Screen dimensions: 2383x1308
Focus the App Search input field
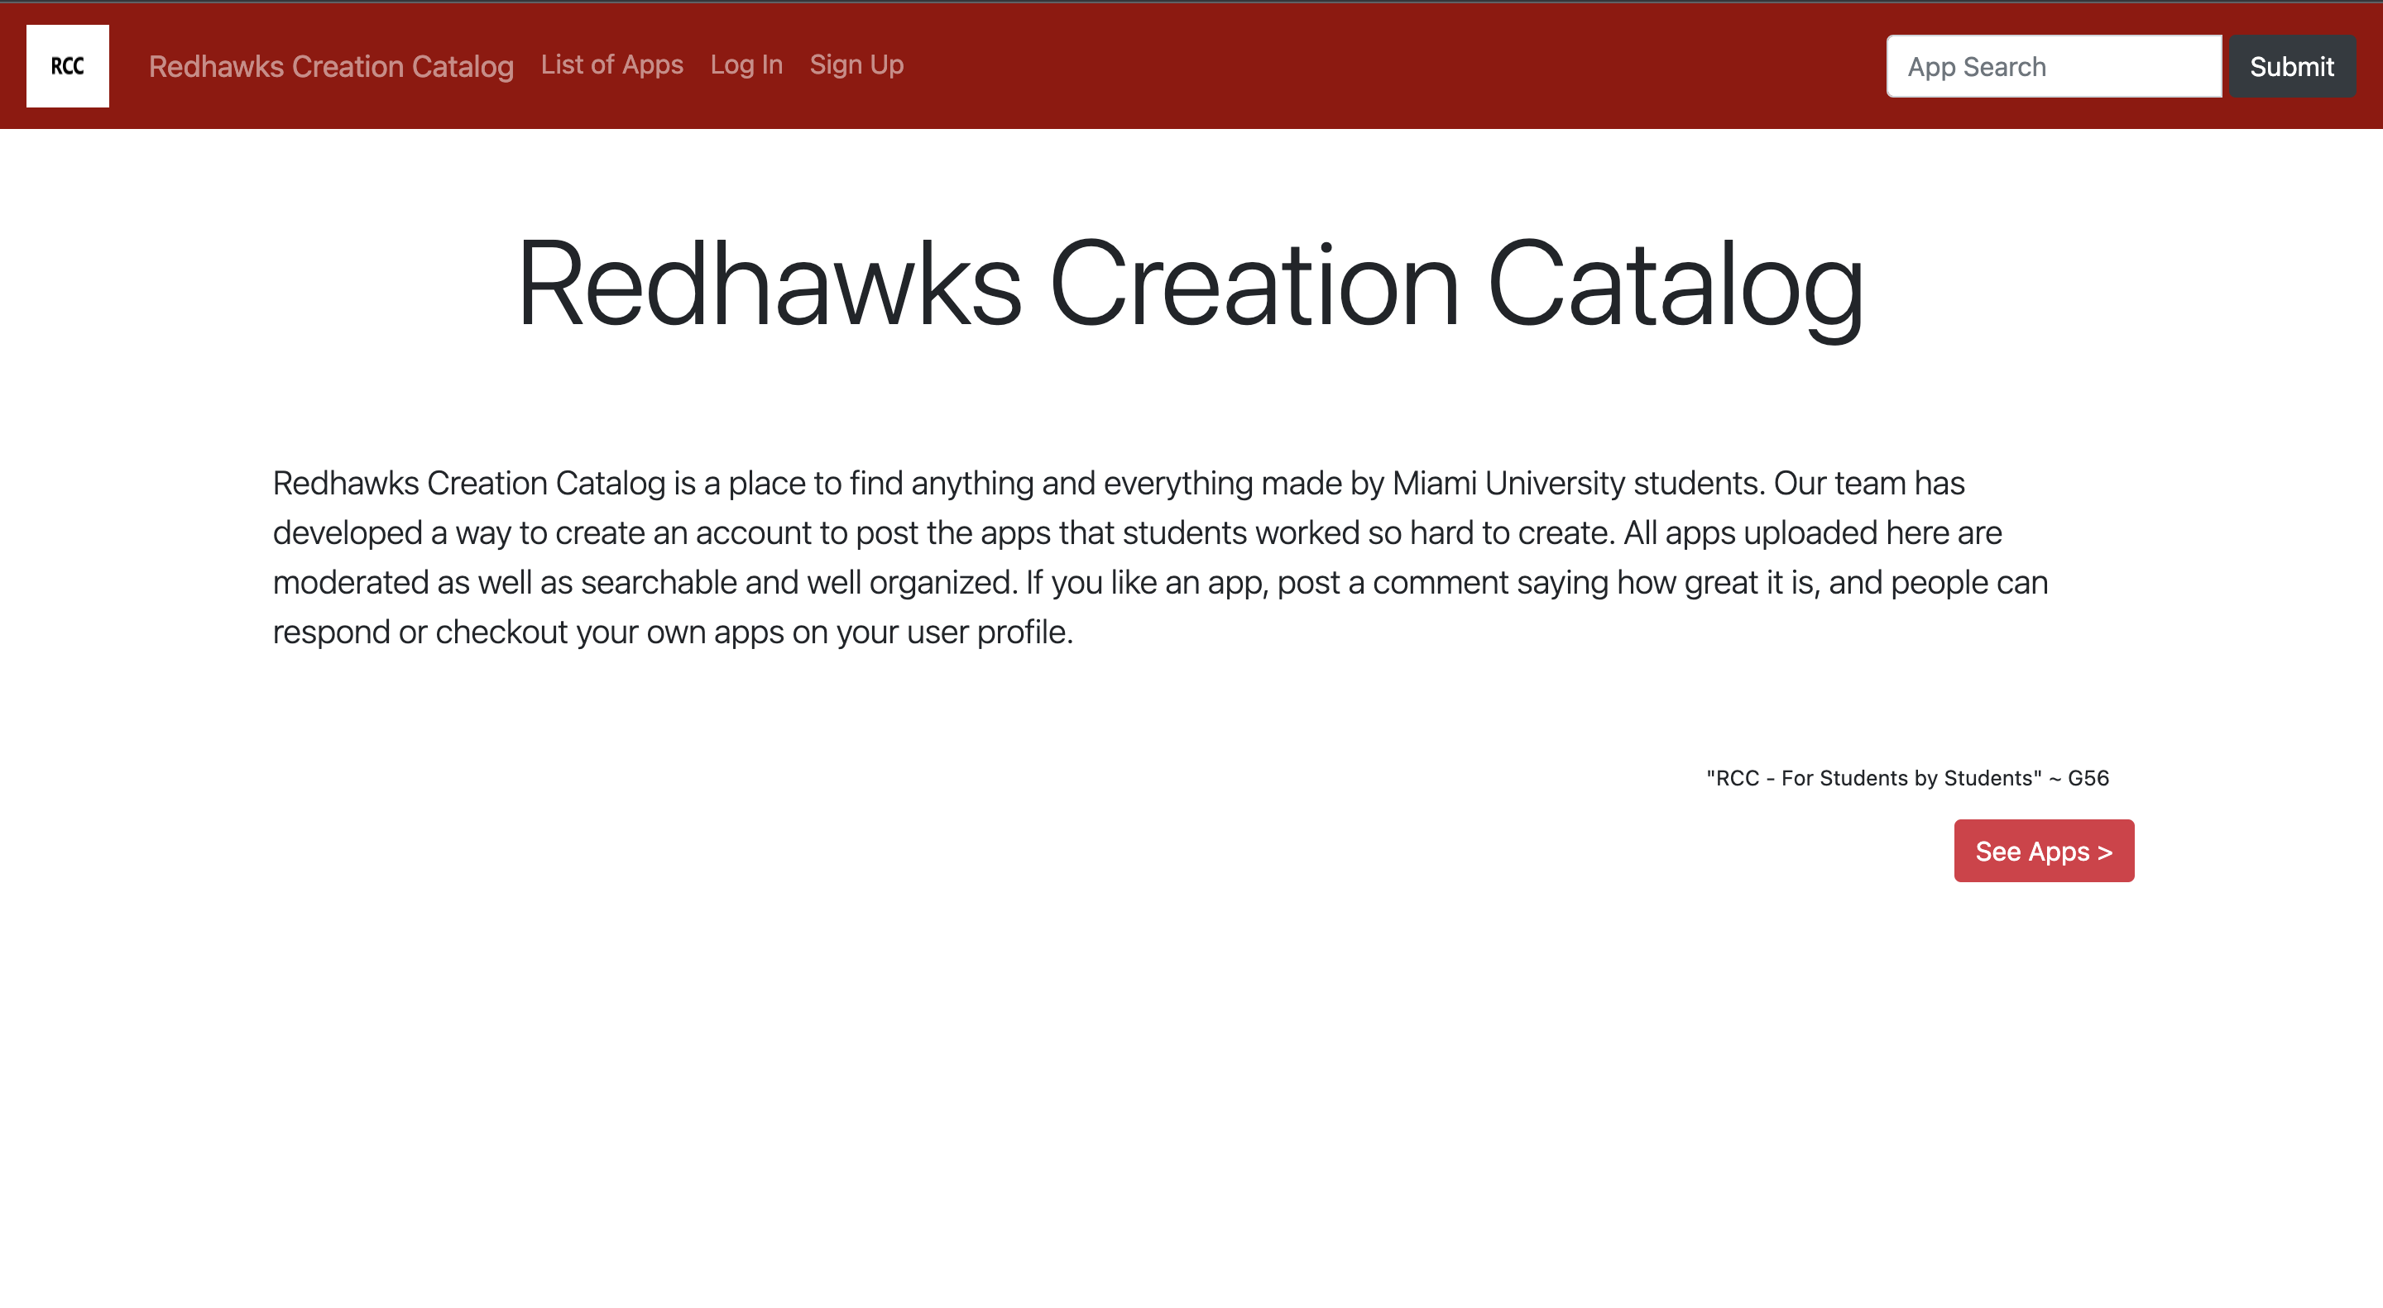(2053, 66)
